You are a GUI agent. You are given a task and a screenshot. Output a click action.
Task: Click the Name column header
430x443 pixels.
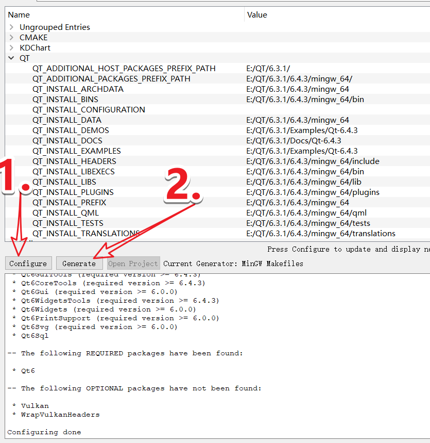coord(124,14)
